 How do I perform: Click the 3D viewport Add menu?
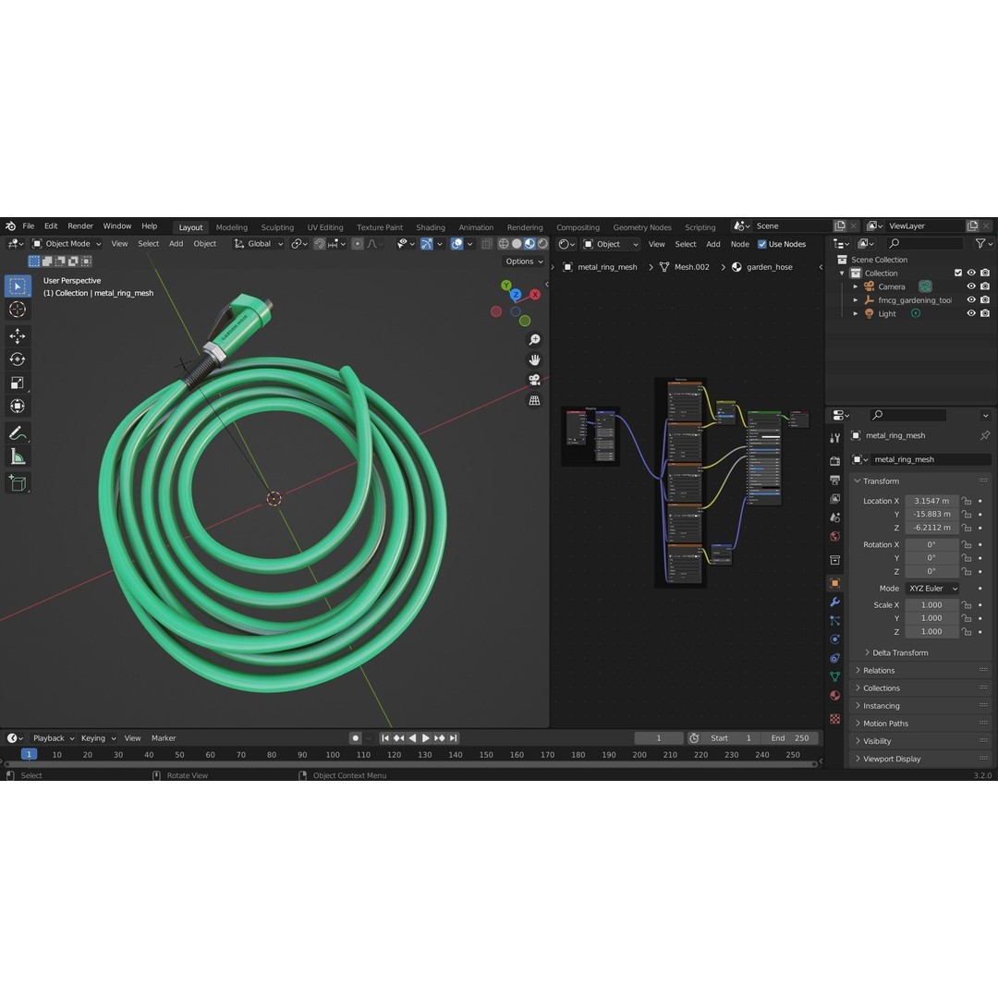coord(176,244)
